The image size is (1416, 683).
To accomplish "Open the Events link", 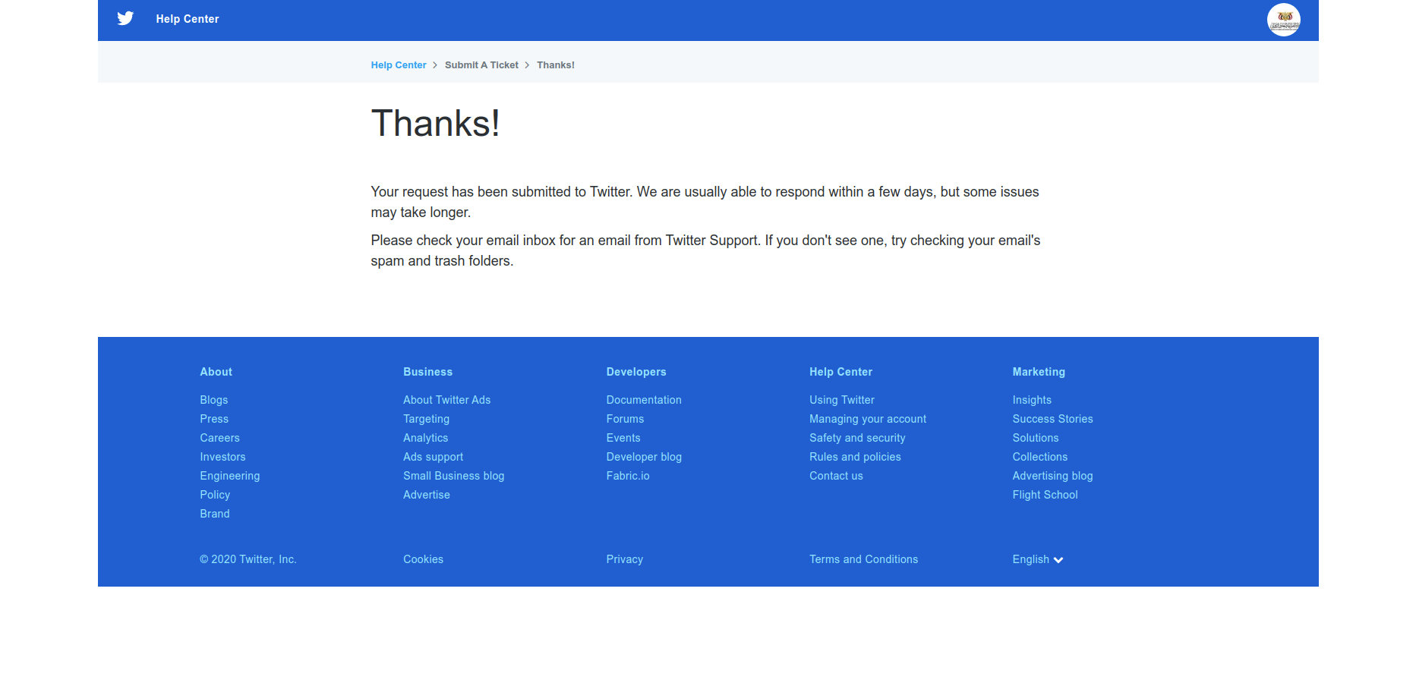I will click(623, 438).
